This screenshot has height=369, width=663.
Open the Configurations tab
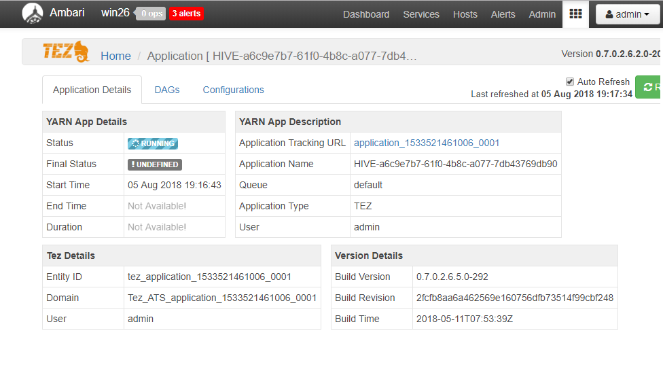(x=233, y=90)
